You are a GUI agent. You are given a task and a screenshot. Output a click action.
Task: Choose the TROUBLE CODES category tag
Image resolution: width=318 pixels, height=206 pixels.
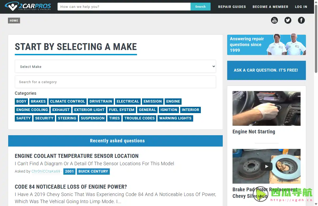[x=139, y=118]
